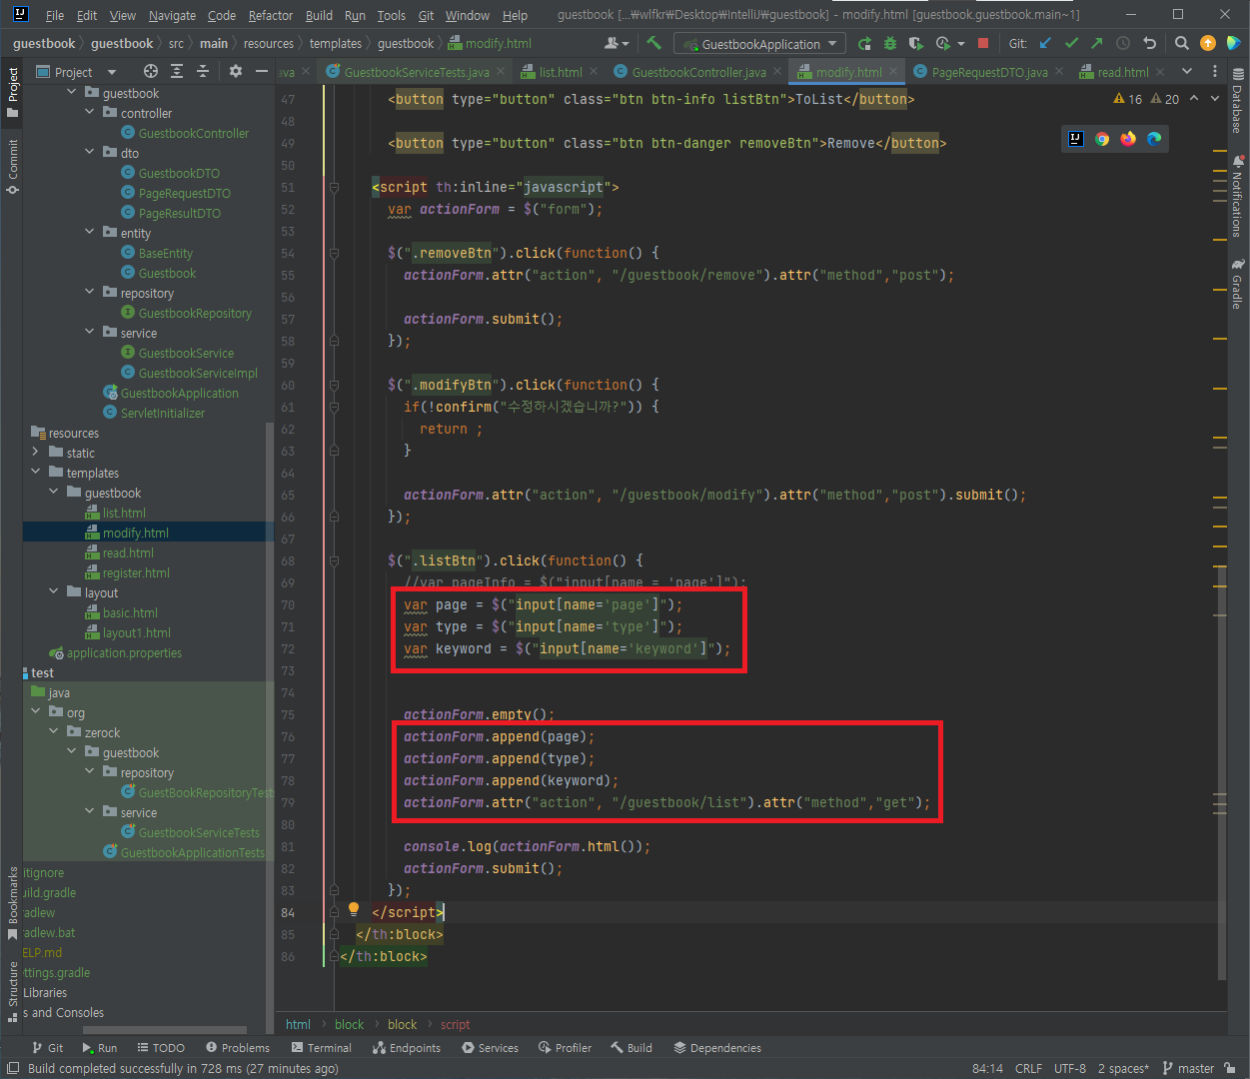Hide the Project panel minus icon
This screenshot has height=1079, width=1250.
point(262,71)
